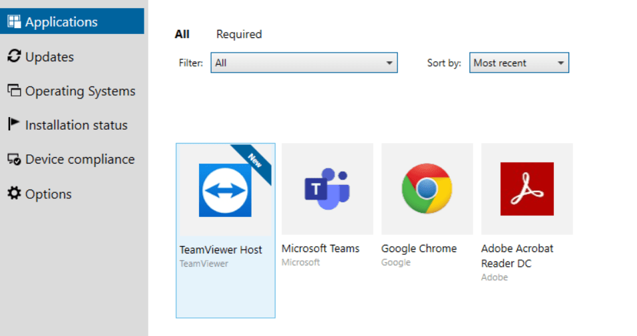Click the Google Chrome title text

click(x=419, y=248)
